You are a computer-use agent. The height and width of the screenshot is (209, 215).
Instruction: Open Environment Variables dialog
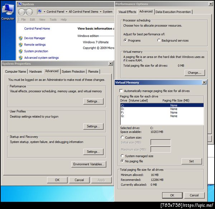[x=89, y=164]
